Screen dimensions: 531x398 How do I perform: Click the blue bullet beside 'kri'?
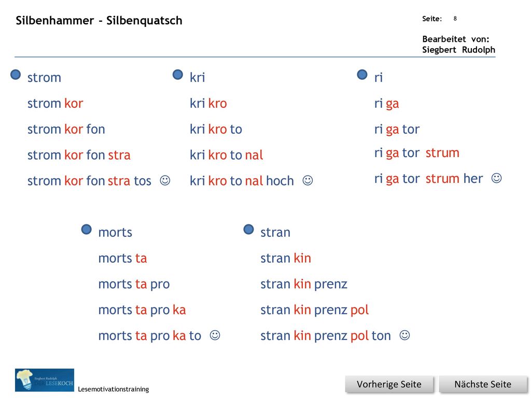click(178, 75)
